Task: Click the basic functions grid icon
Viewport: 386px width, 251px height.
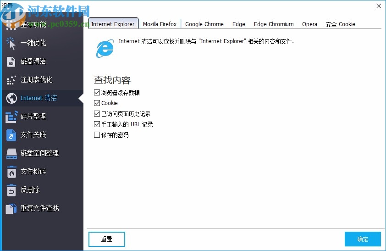Action: (x=11, y=25)
